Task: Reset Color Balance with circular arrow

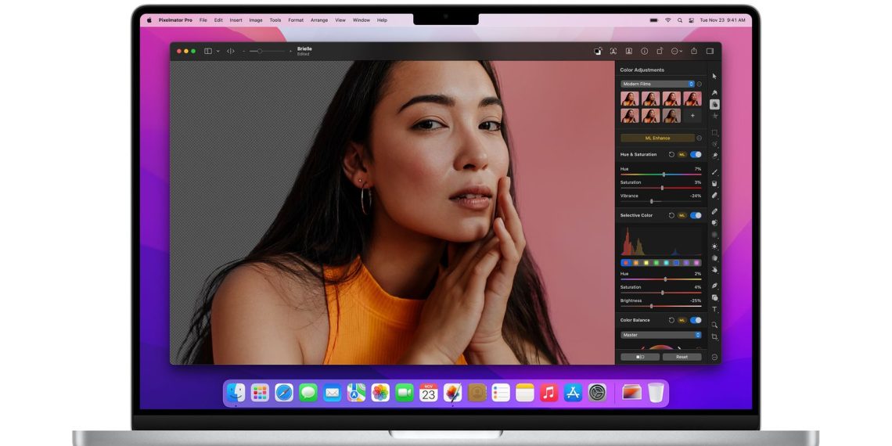Action: (x=671, y=320)
